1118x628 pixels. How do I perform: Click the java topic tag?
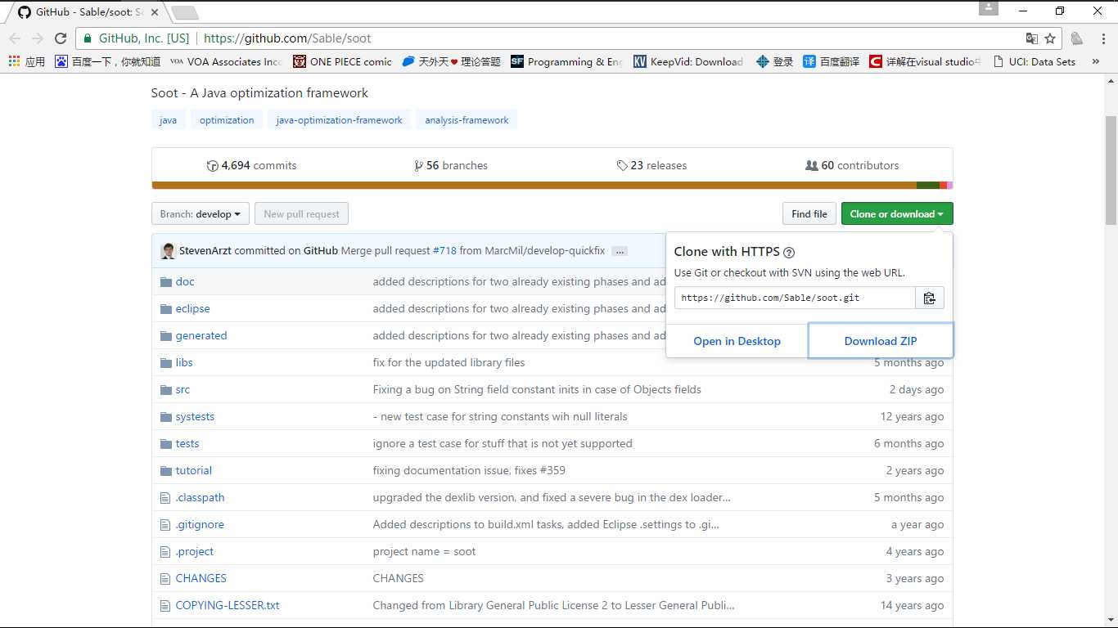point(168,120)
